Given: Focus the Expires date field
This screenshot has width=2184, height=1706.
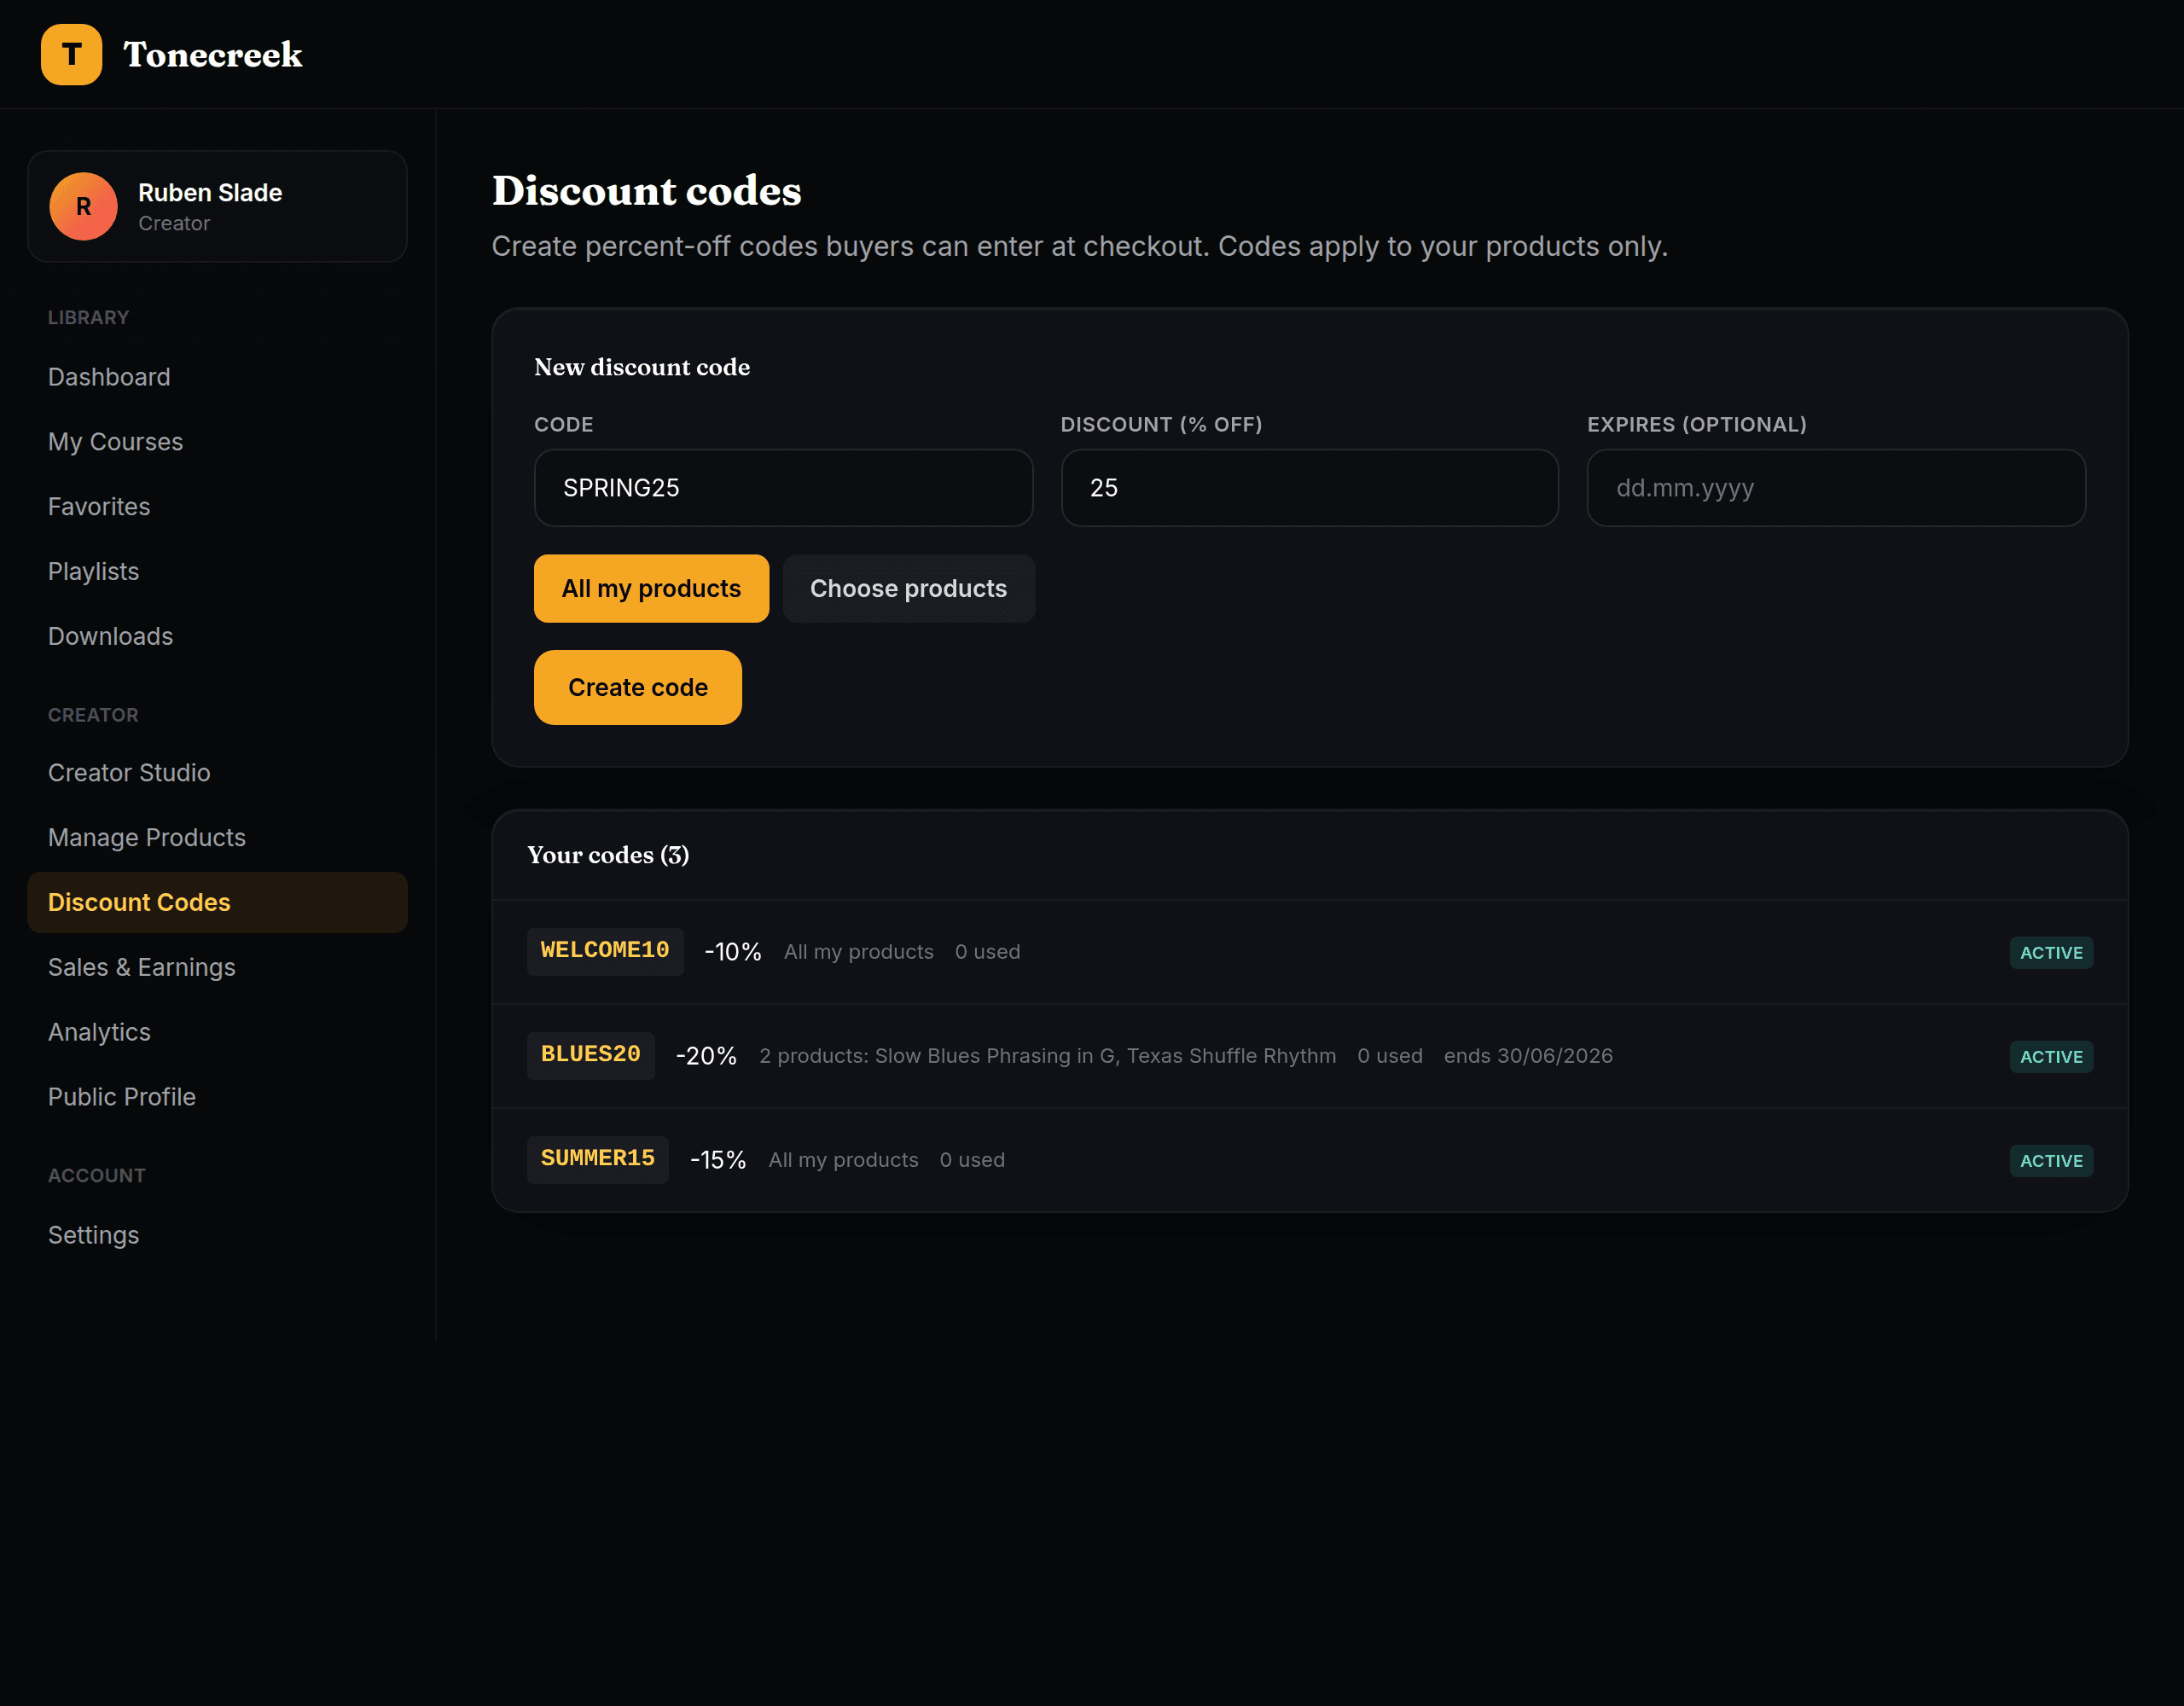Looking at the screenshot, I should pyautogui.click(x=1836, y=488).
